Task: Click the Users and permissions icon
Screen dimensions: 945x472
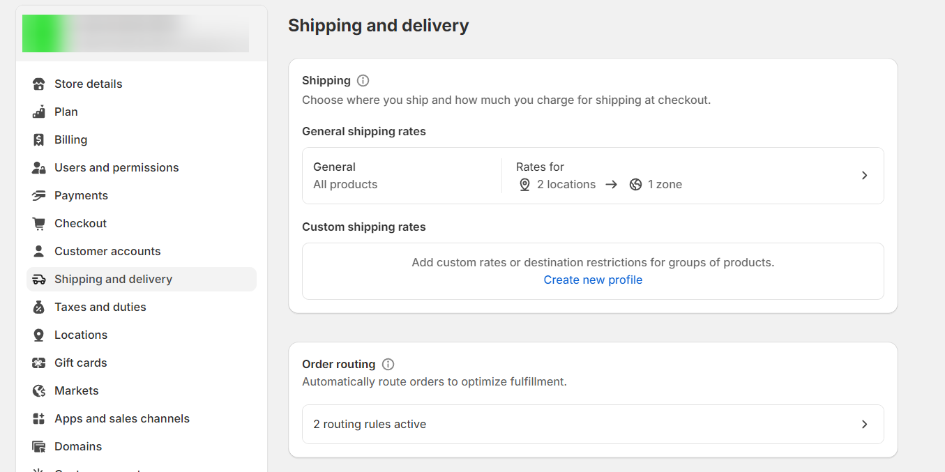Action: click(x=39, y=168)
